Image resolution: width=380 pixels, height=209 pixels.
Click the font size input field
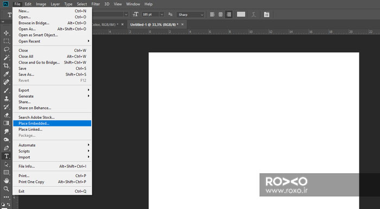pos(150,15)
